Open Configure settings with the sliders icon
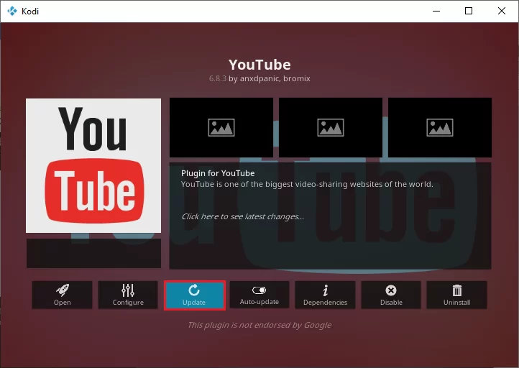The height and width of the screenshot is (368, 519). coord(128,290)
